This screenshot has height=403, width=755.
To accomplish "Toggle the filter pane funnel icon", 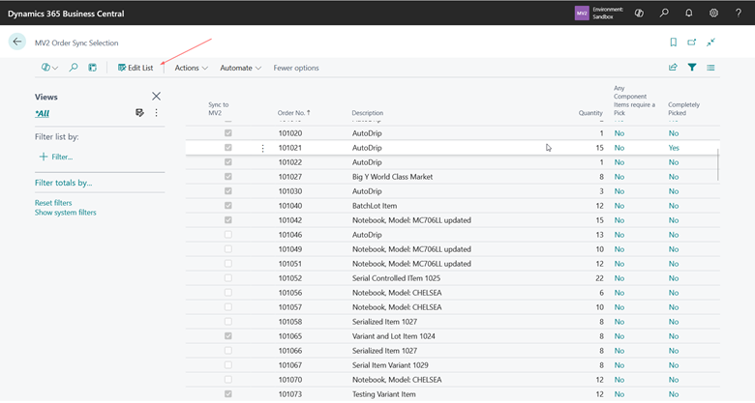I will pos(692,68).
